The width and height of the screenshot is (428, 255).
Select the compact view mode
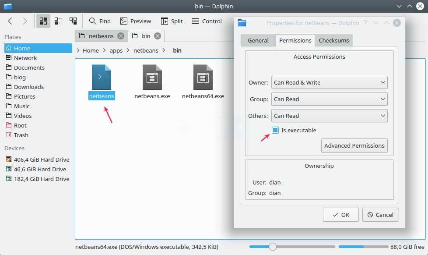point(58,21)
